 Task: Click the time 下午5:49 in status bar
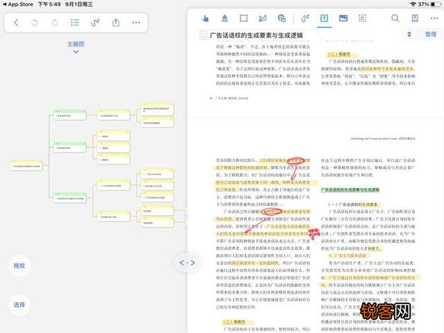(49, 4)
